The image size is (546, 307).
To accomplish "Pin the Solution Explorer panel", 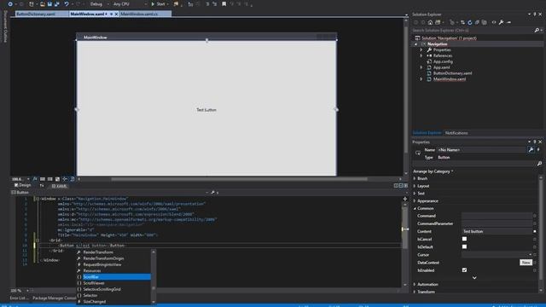I will point(535,14).
